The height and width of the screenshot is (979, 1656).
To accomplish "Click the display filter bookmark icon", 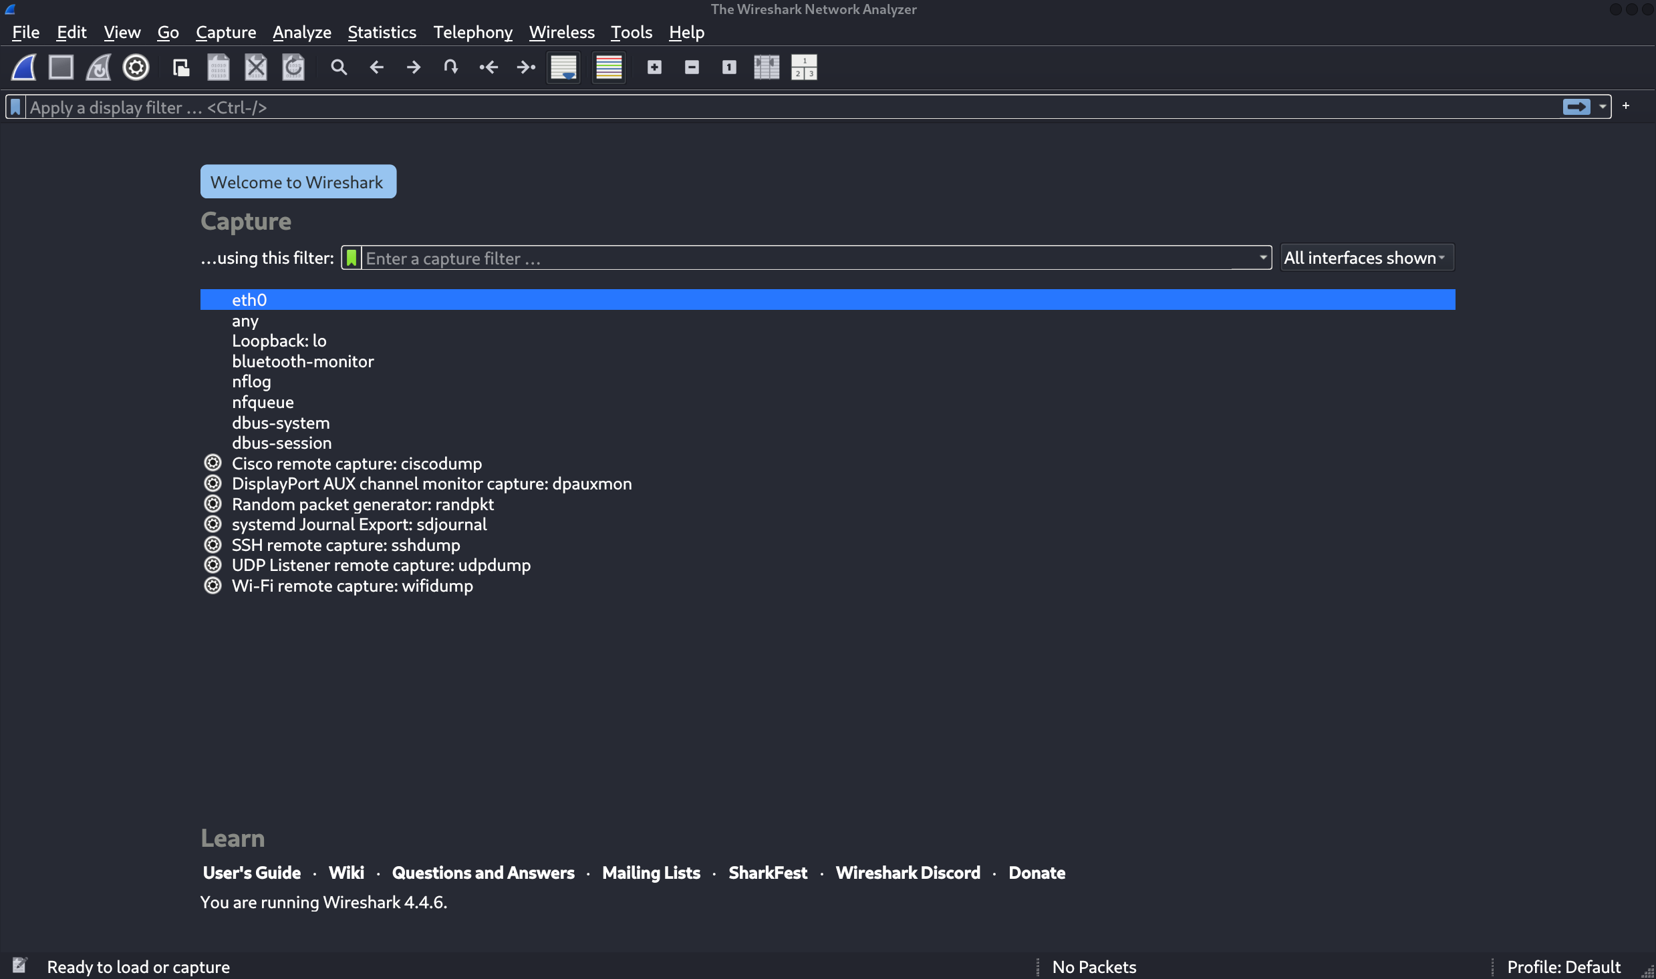I will pos(16,107).
